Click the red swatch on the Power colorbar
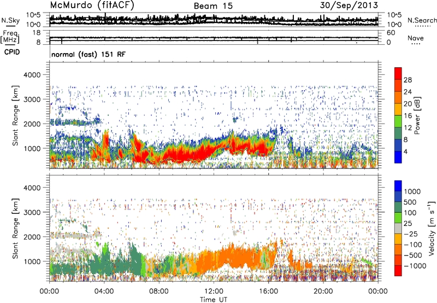This screenshot has width=437, height=303. (x=398, y=74)
